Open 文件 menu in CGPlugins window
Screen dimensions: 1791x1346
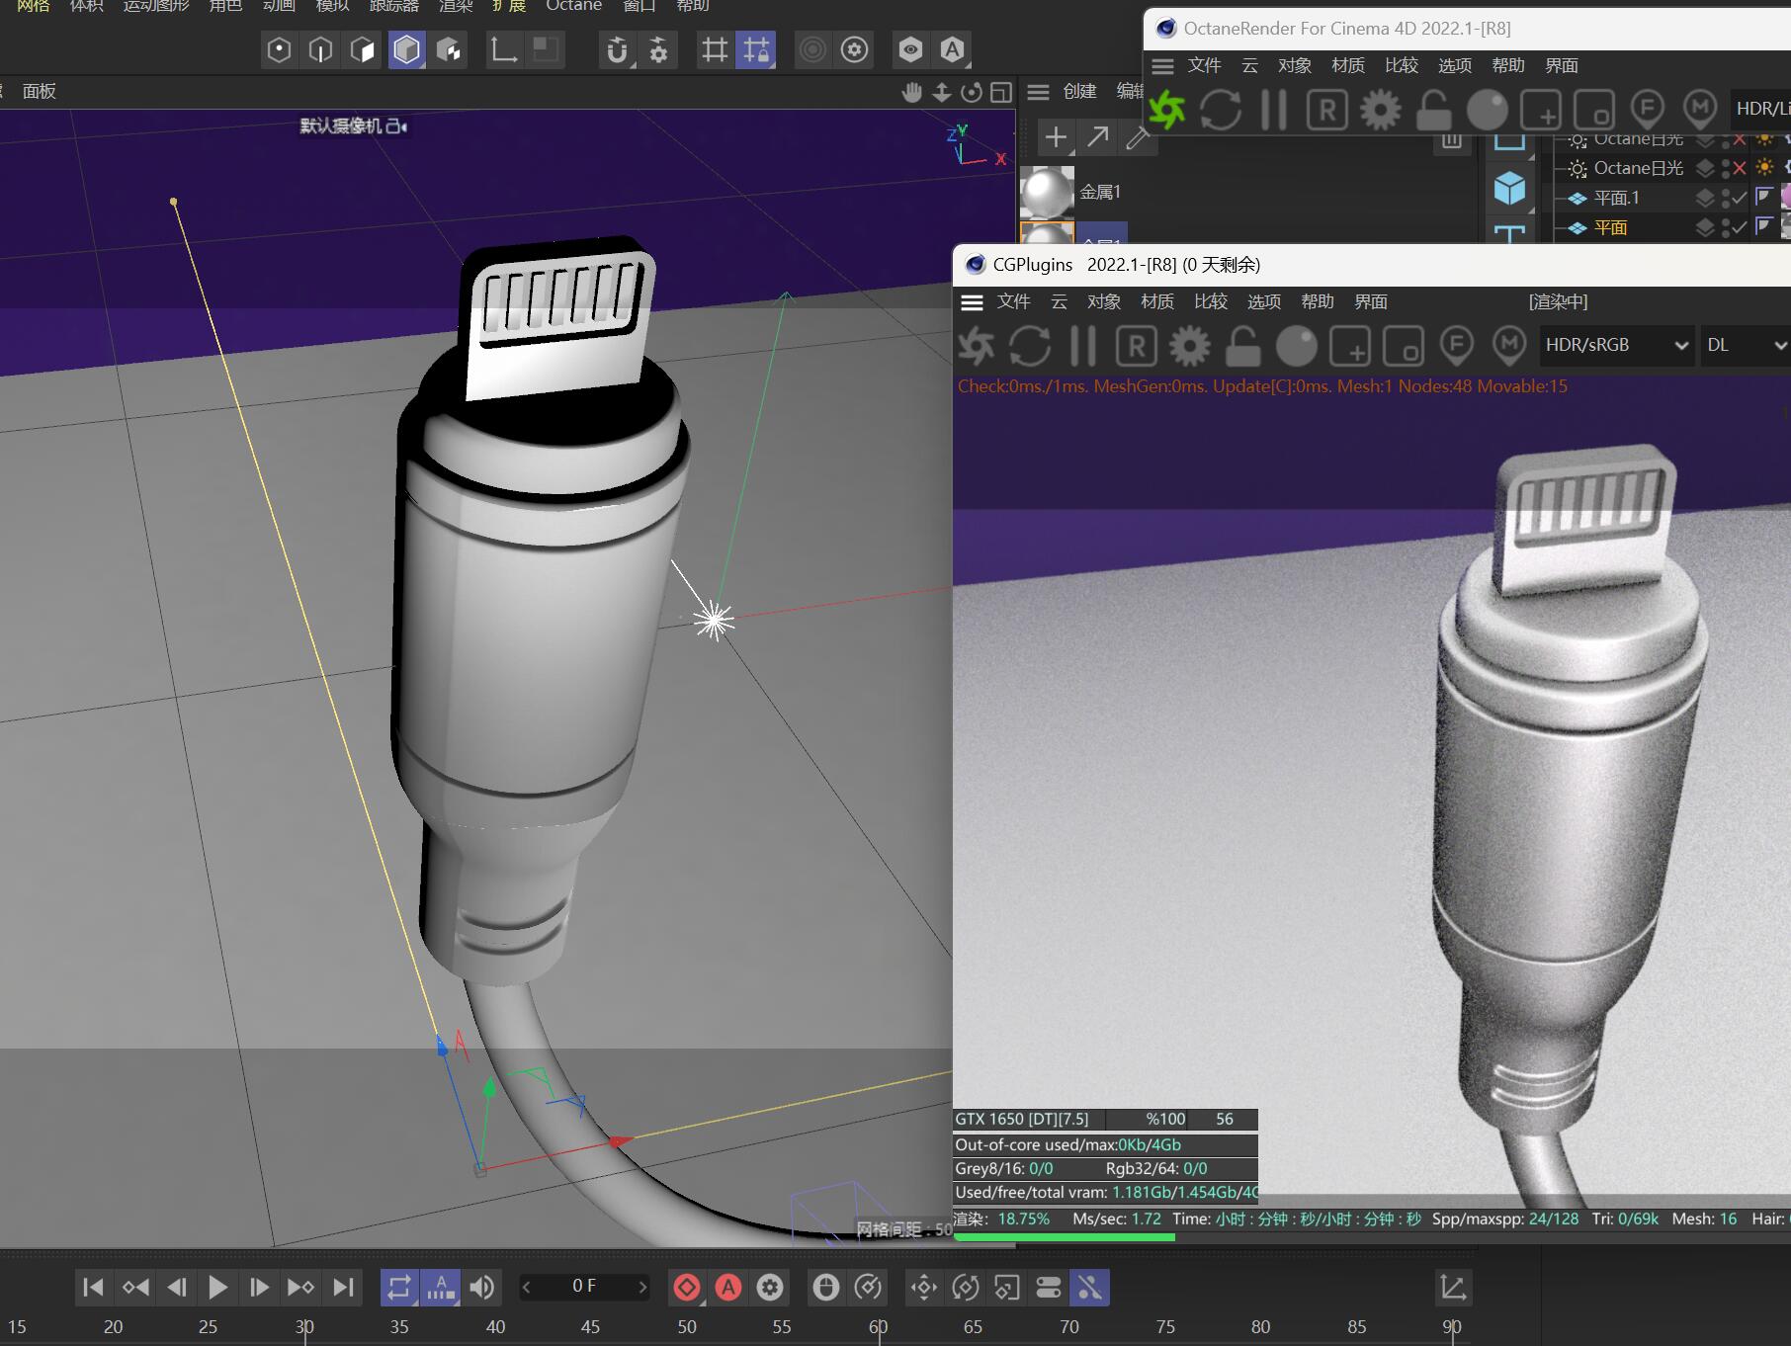pyautogui.click(x=1013, y=301)
